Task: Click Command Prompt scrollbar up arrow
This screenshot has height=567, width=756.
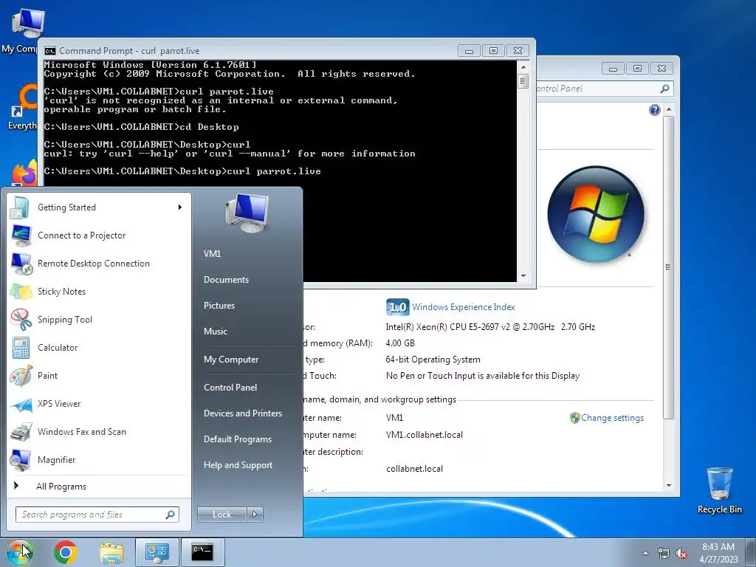Action: 523,66
